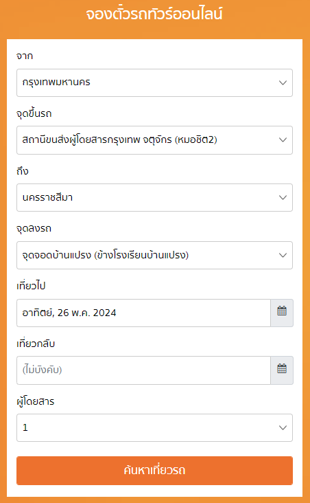Click the departure date field อาทิตย์, 26 พ.ค. 2024
310x503 pixels.
[x=143, y=313]
